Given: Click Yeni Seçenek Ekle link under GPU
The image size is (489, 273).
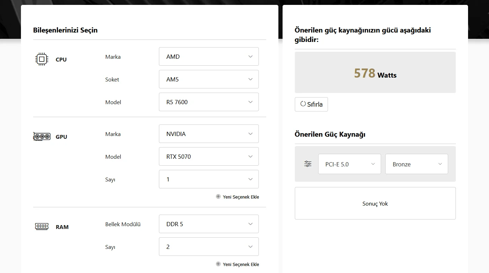Looking at the screenshot, I should point(241,197).
